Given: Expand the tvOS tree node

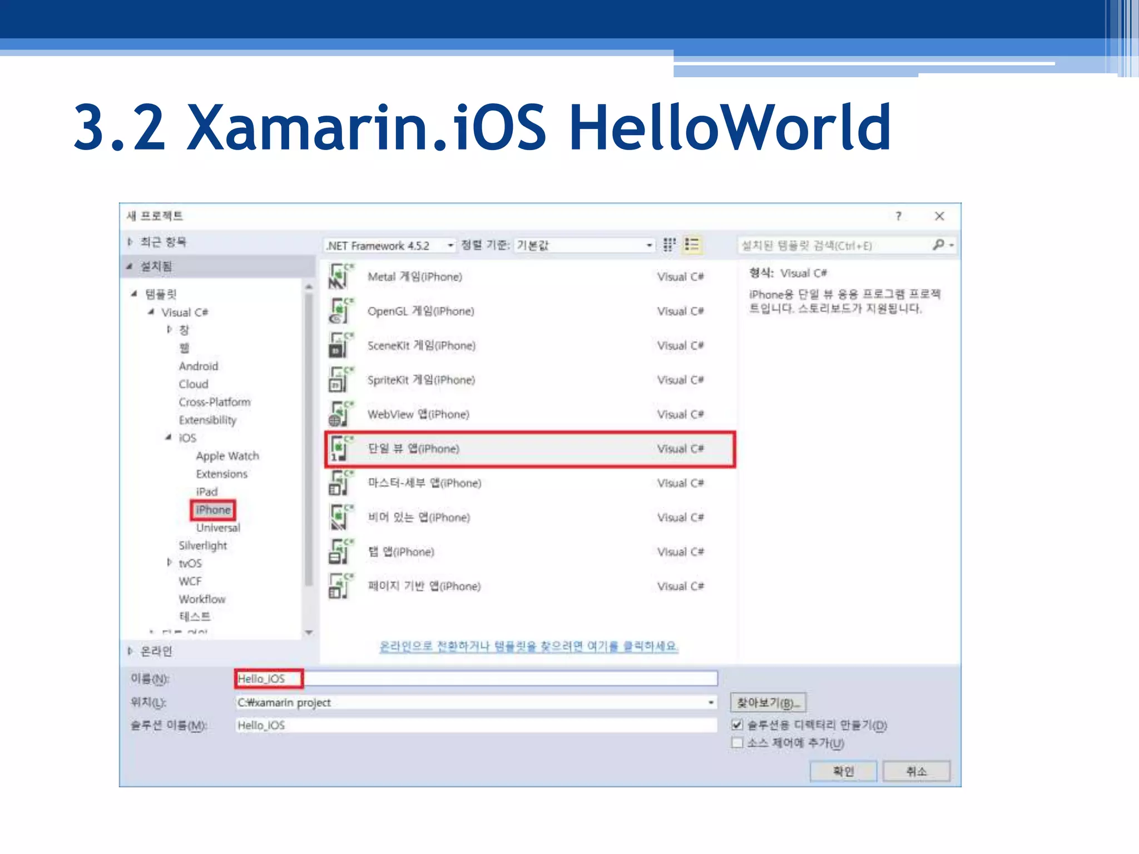Looking at the screenshot, I should pyautogui.click(x=169, y=563).
